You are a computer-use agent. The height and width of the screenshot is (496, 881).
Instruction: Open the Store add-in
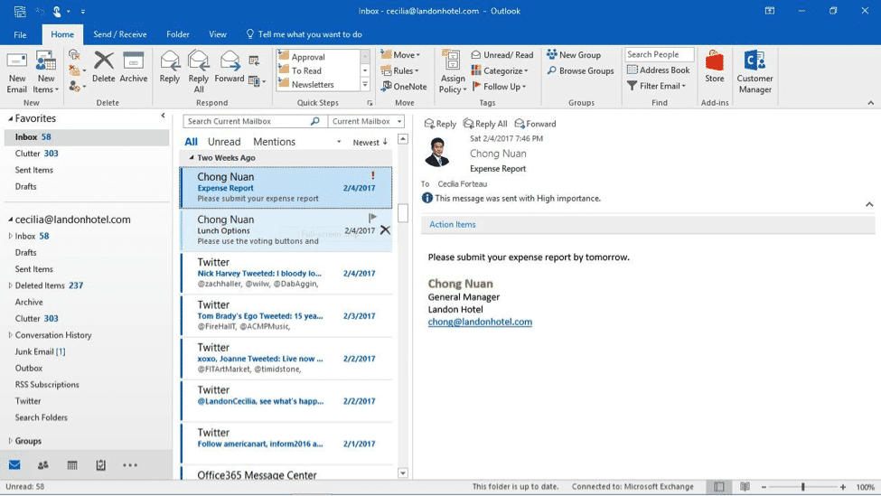pyautogui.click(x=715, y=69)
